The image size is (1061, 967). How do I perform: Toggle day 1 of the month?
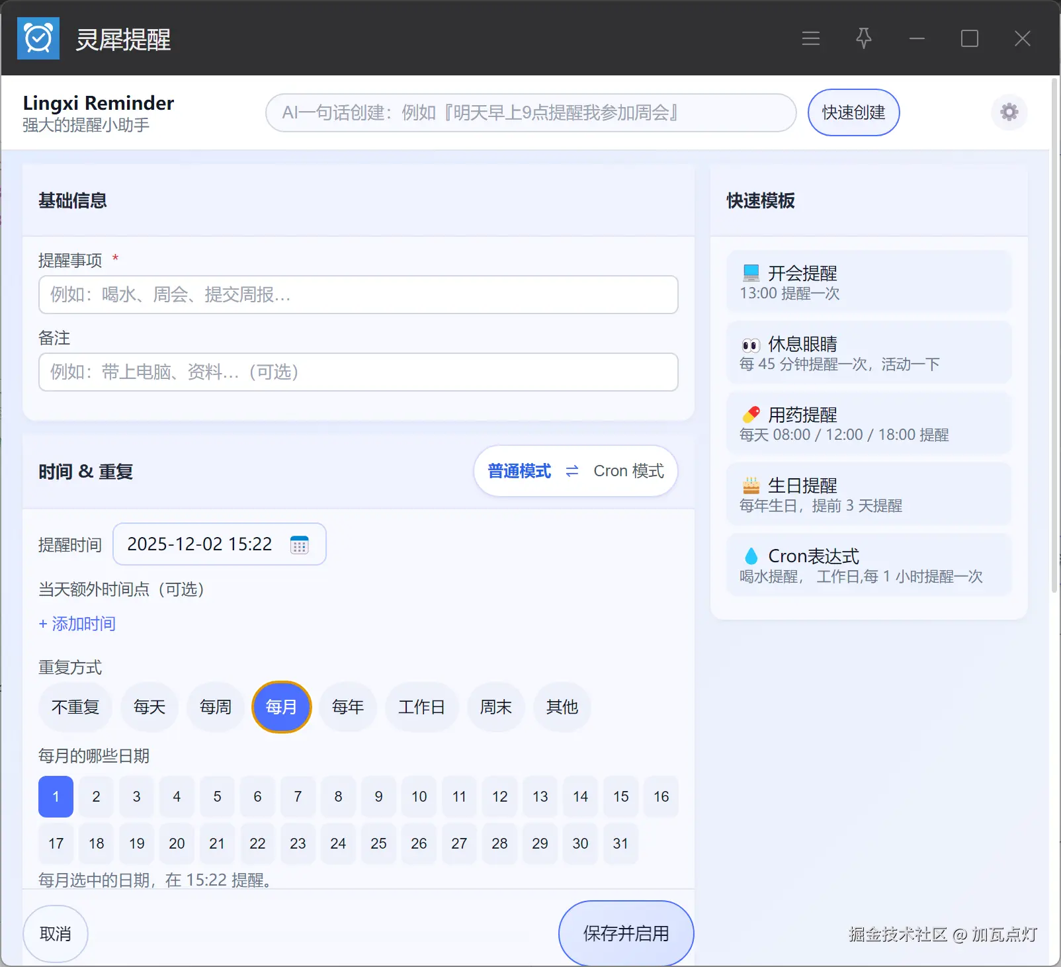56,796
